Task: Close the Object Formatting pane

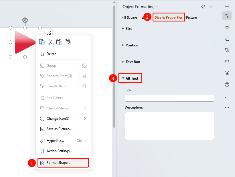Action: coord(211,7)
